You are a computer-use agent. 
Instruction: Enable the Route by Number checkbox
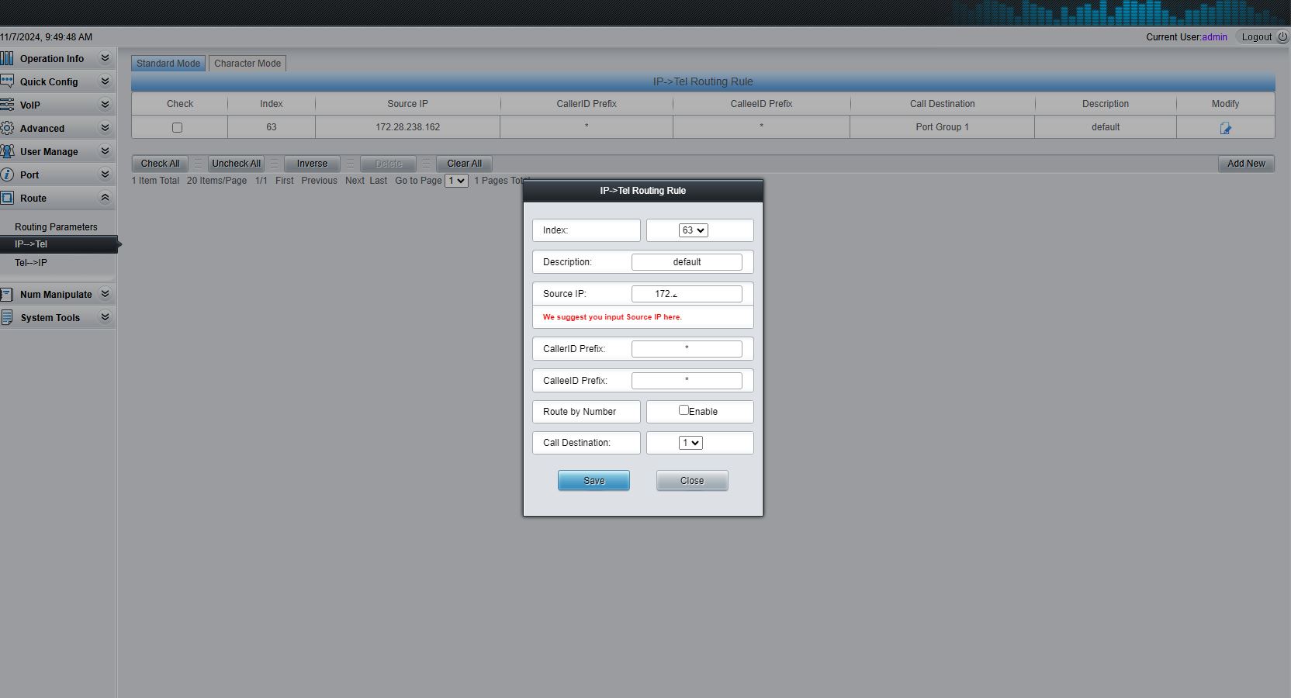tap(684, 410)
